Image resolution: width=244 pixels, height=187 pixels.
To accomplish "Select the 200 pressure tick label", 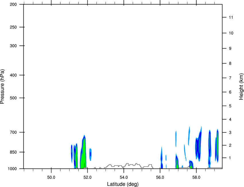I will point(13,5).
